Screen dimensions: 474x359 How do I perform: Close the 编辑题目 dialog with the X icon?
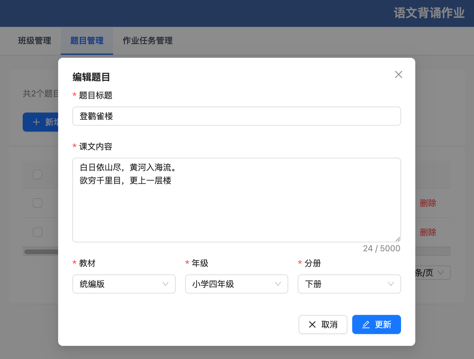click(x=398, y=74)
